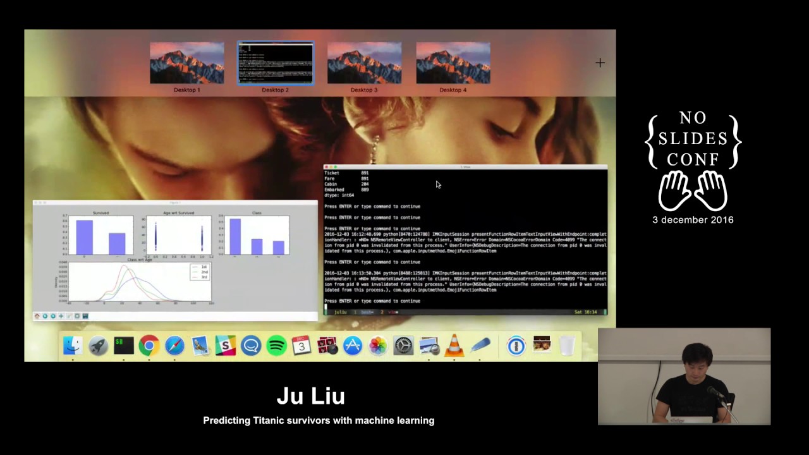Open the Trash in the dock
The width and height of the screenshot is (809, 455).
coord(567,346)
